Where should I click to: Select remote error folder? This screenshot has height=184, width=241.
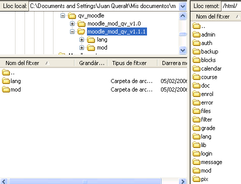pos(203,102)
